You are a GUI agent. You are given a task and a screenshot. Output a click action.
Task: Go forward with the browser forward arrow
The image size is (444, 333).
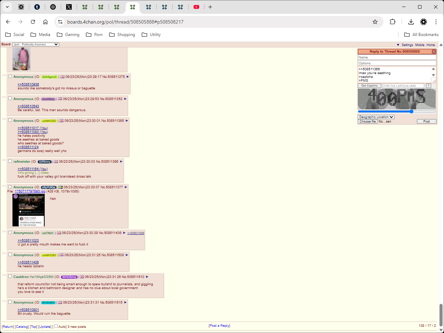(x=20, y=22)
